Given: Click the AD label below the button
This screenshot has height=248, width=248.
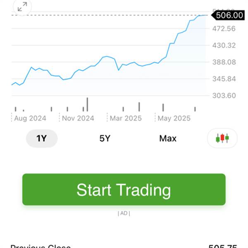Looking at the screenshot, I should coord(124,213).
